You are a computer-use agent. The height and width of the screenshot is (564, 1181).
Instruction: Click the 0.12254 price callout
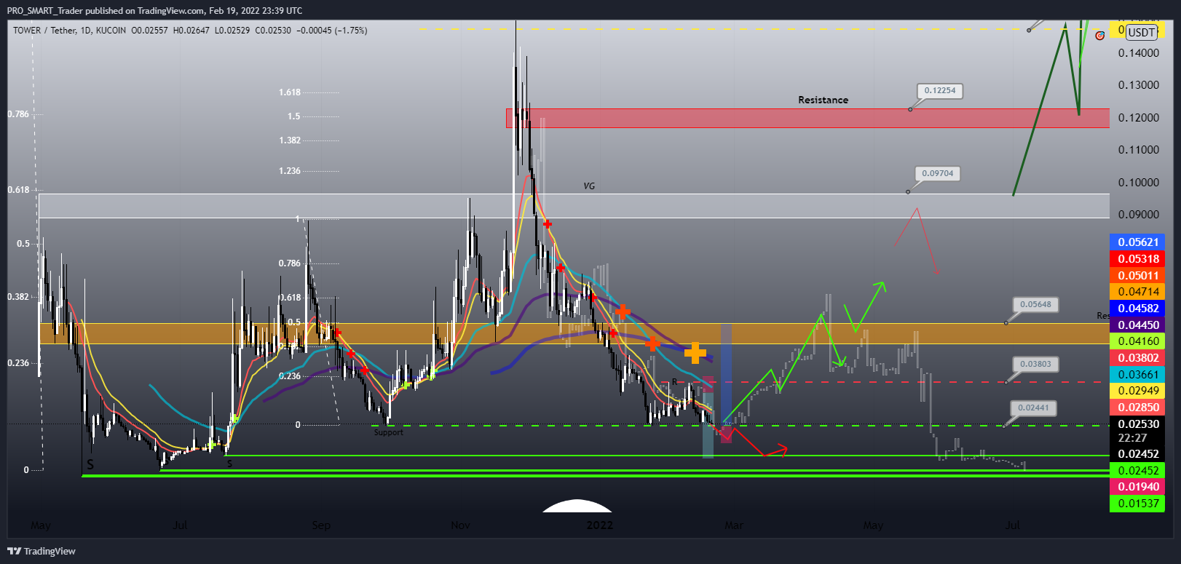[x=940, y=91]
